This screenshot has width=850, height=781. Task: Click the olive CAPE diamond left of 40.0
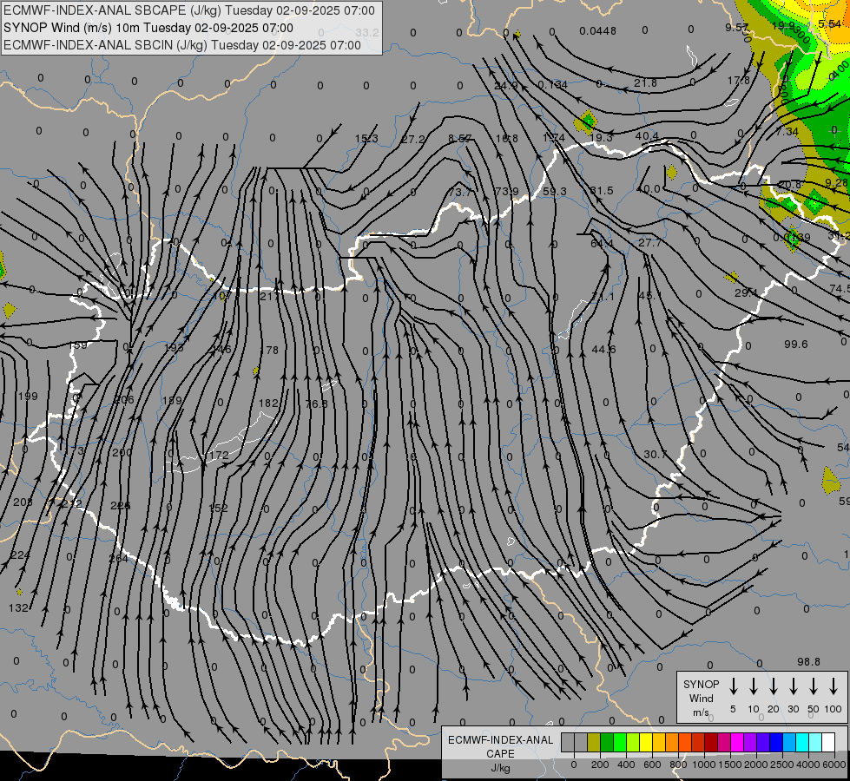pos(671,173)
